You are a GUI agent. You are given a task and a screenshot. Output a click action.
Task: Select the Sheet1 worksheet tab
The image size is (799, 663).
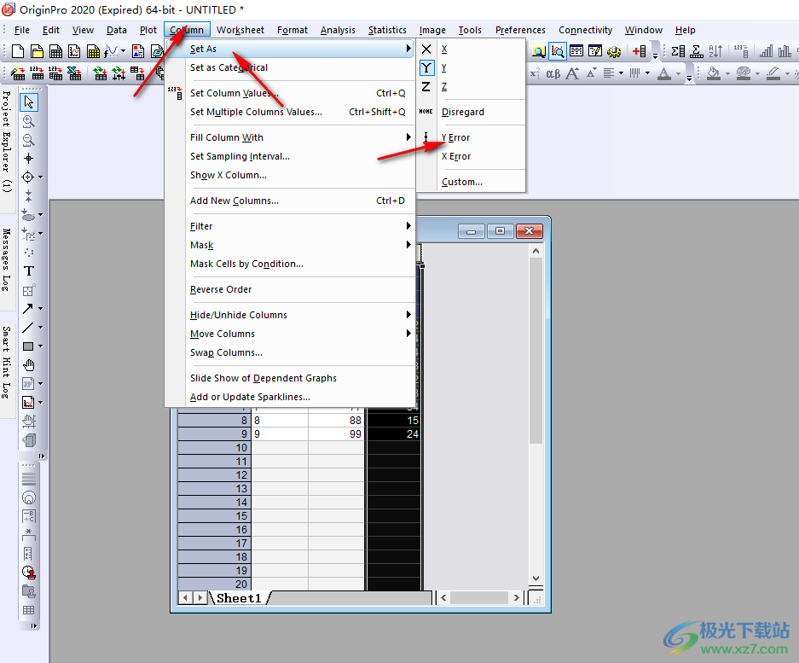(x=239, y=598)
